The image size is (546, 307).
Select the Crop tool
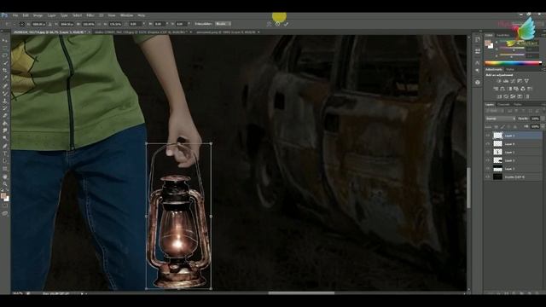click(x=5, y=70)
